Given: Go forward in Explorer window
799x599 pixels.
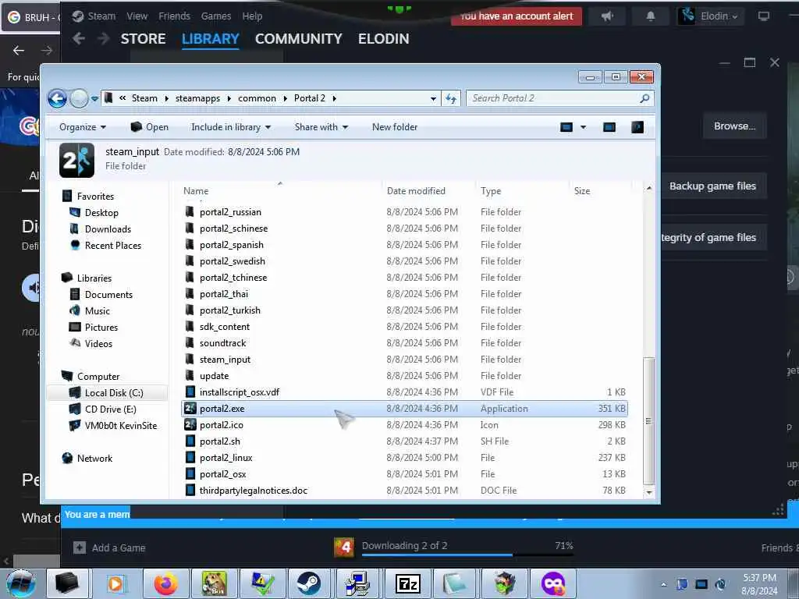Looking at the screenshot, I should click(79, 98).
